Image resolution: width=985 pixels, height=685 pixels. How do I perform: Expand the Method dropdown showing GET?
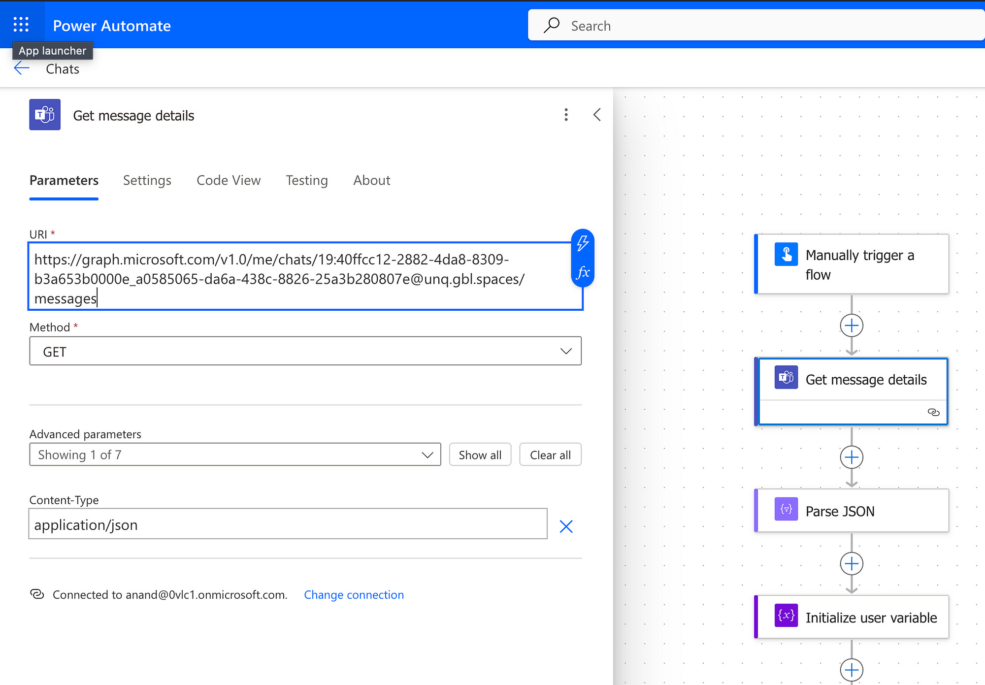coord(305,351)
